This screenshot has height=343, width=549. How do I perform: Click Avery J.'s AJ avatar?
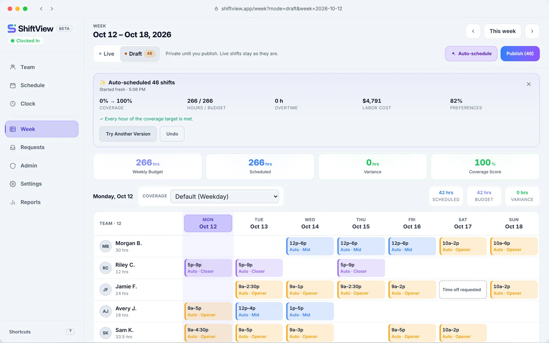pos(106,311)
